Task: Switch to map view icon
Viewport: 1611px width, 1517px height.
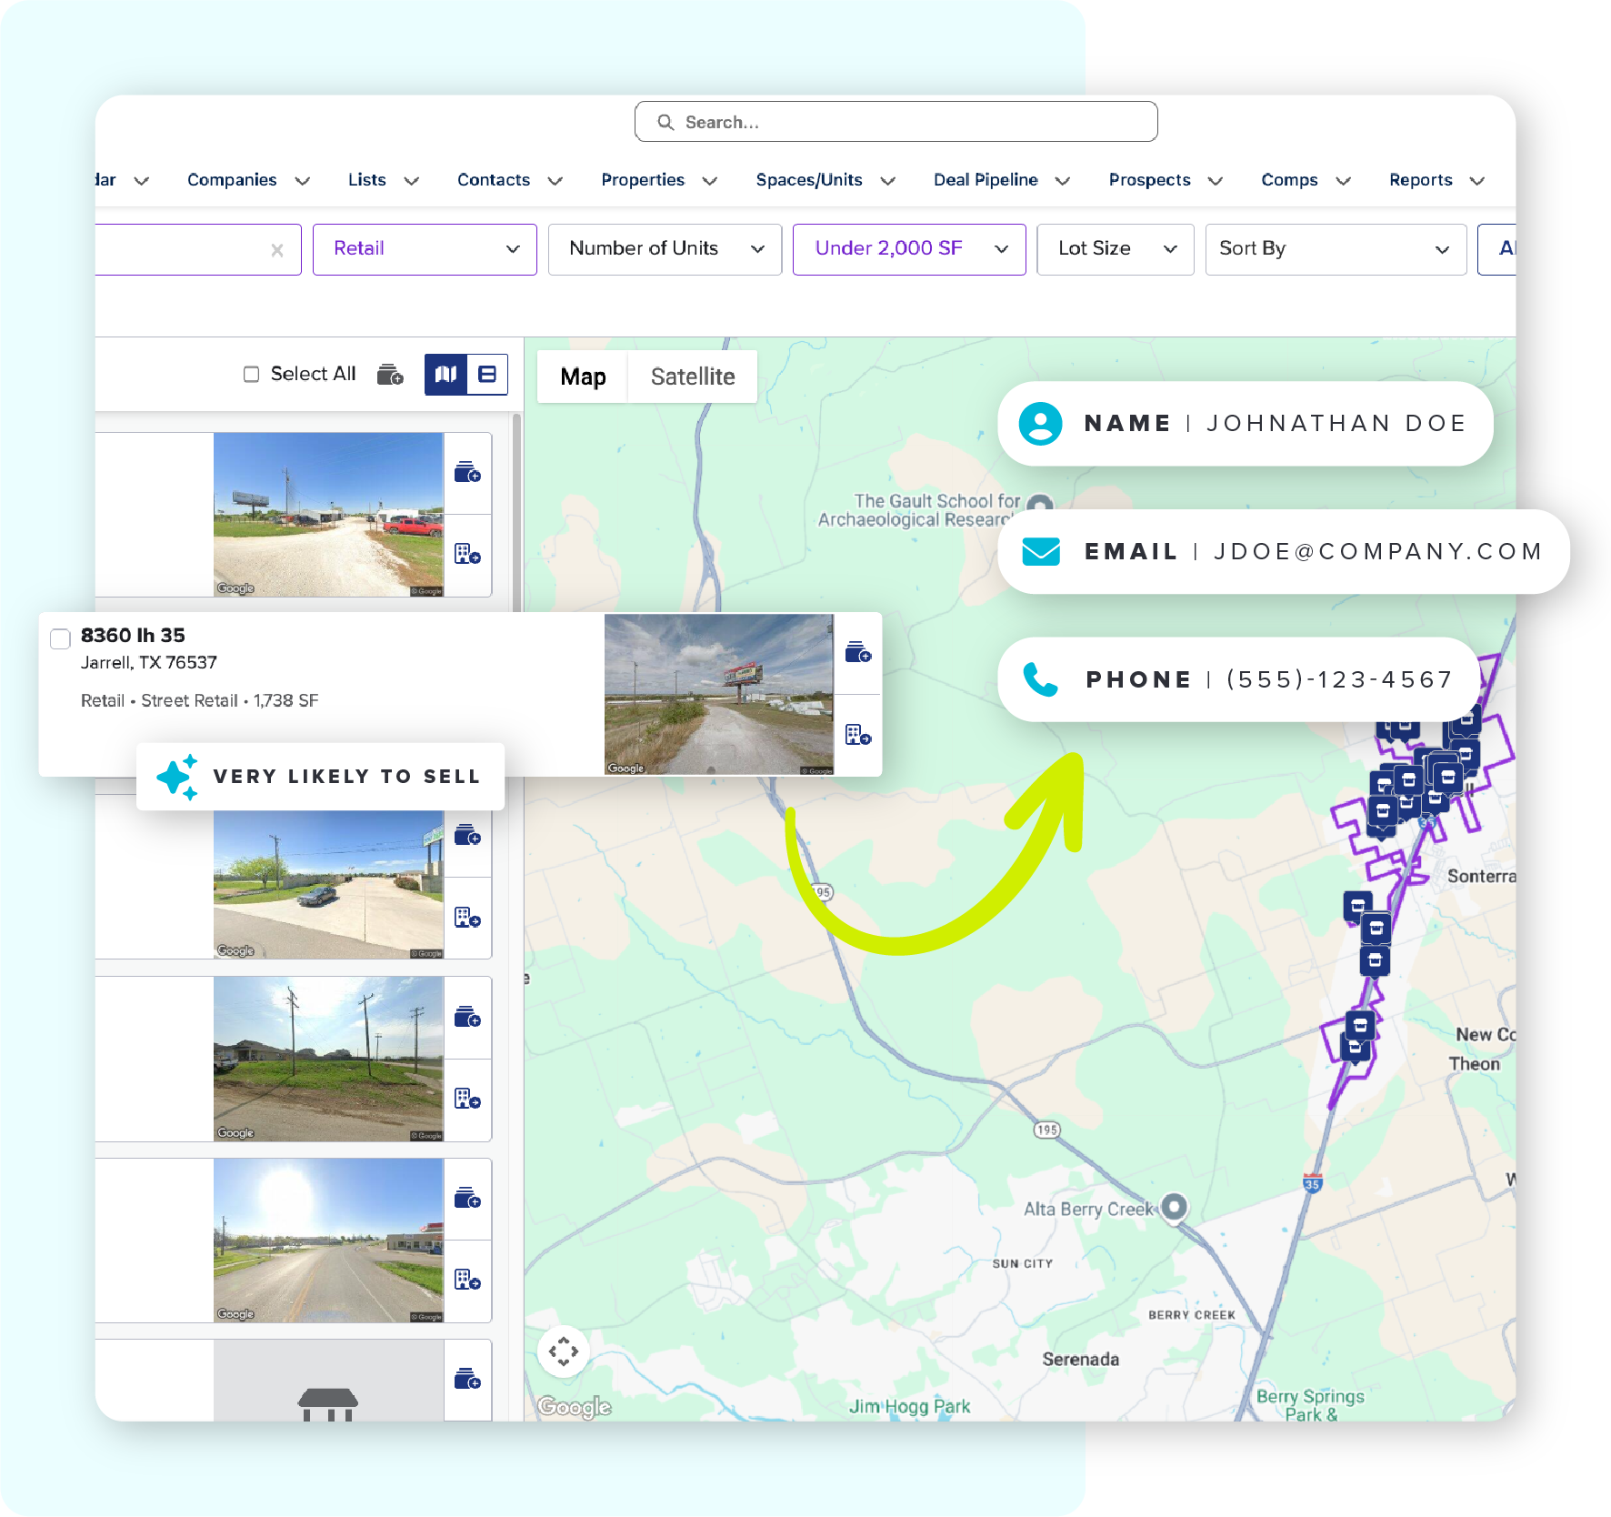Action: point(445,374)
